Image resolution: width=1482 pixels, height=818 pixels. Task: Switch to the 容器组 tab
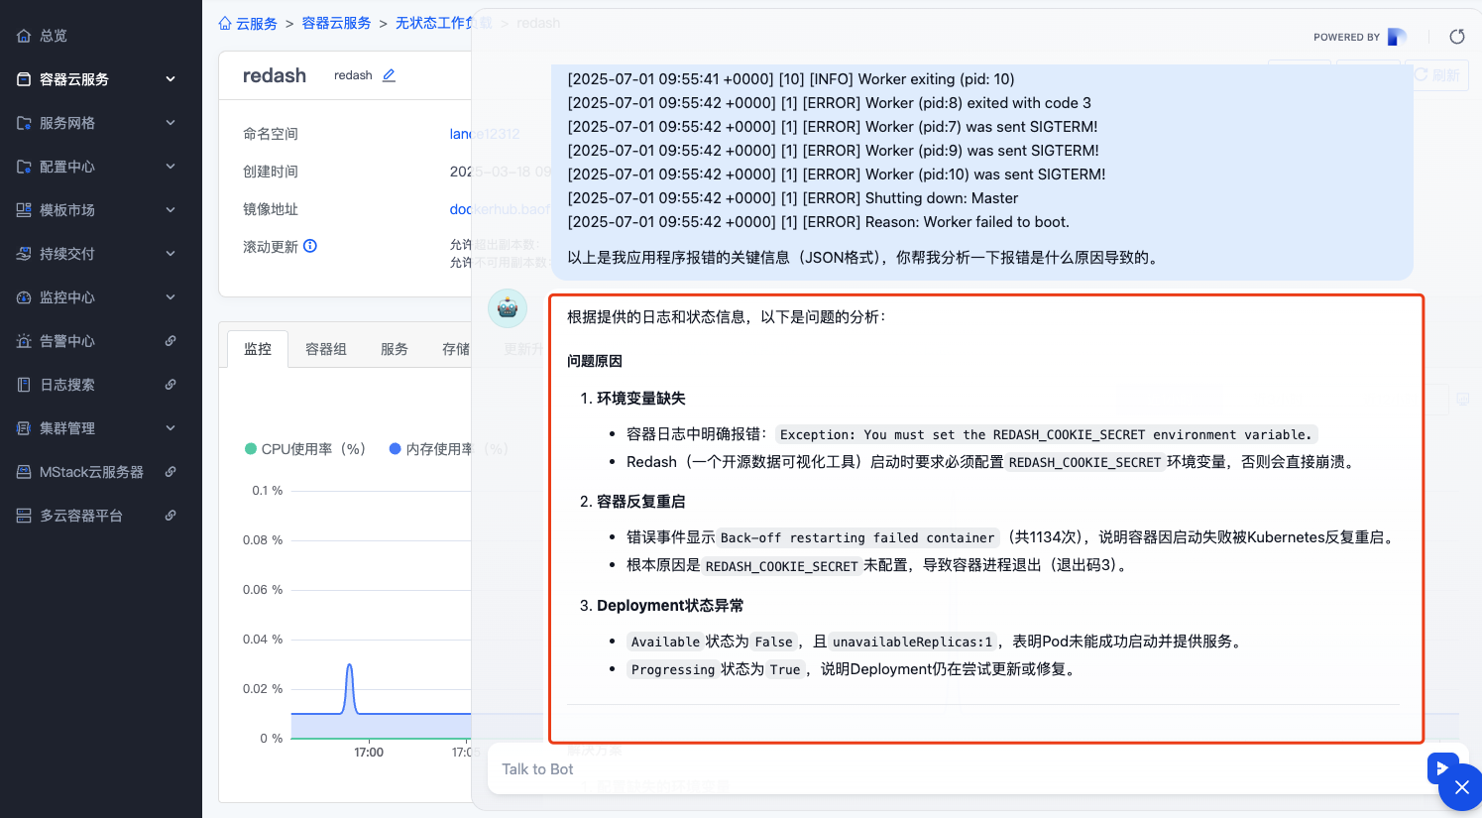pos(326,349)
